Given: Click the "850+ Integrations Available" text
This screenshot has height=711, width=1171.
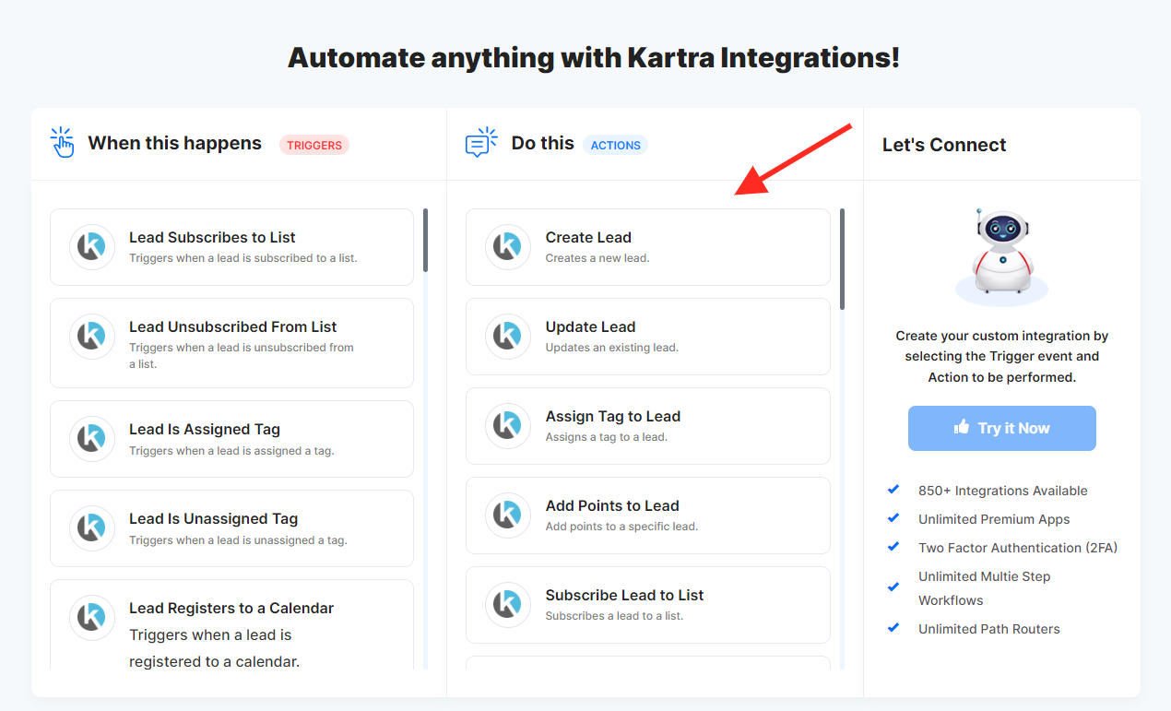Looking at the screenshot, I should click(1003, 491).
